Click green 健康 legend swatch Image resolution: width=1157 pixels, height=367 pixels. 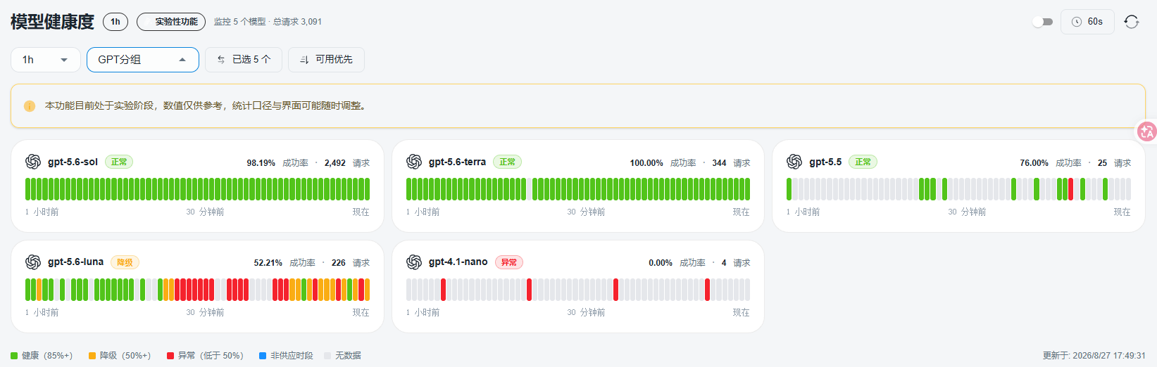[14, 356]
